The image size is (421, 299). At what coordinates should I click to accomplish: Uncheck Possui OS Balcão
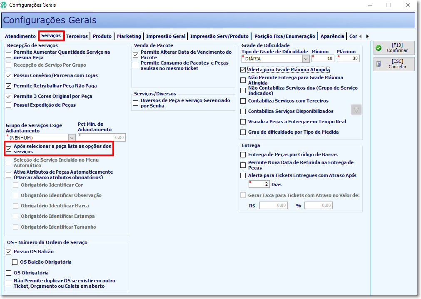tap(9, 252)
